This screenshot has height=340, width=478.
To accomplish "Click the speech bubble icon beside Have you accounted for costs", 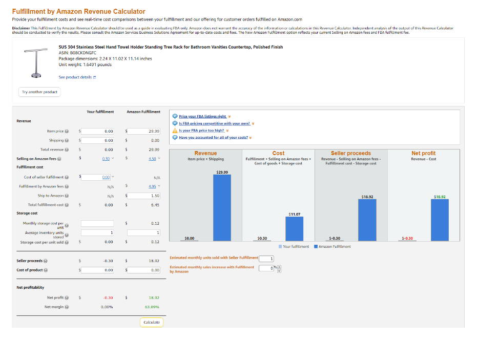I will tap(175, 137).
